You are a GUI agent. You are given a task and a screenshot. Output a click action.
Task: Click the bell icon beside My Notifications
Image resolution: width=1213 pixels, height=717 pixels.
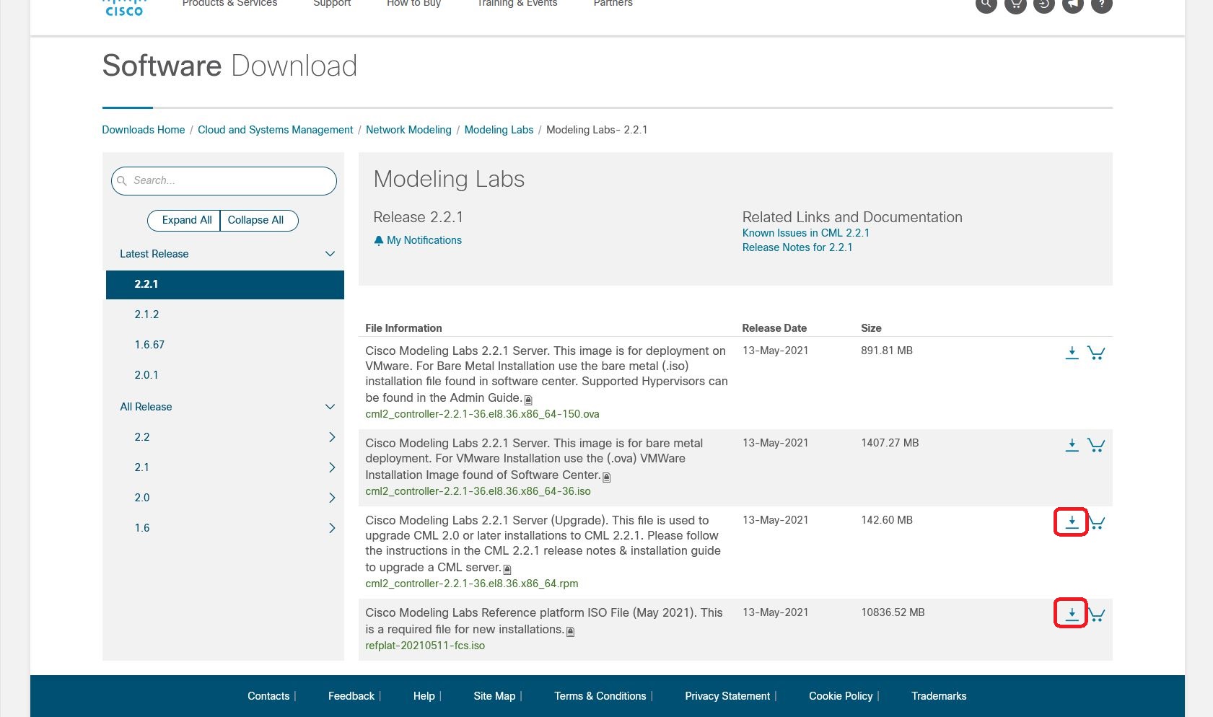(379, 240)
